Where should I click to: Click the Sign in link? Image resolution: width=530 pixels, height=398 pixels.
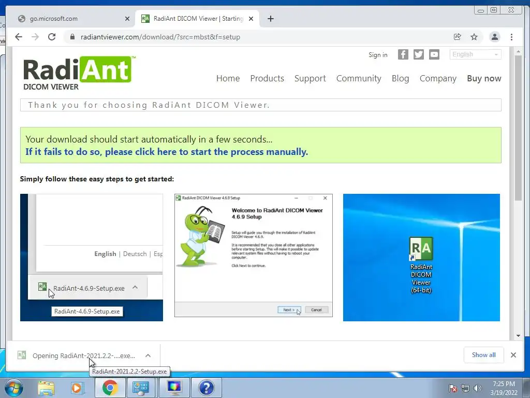tap(378, 55)
